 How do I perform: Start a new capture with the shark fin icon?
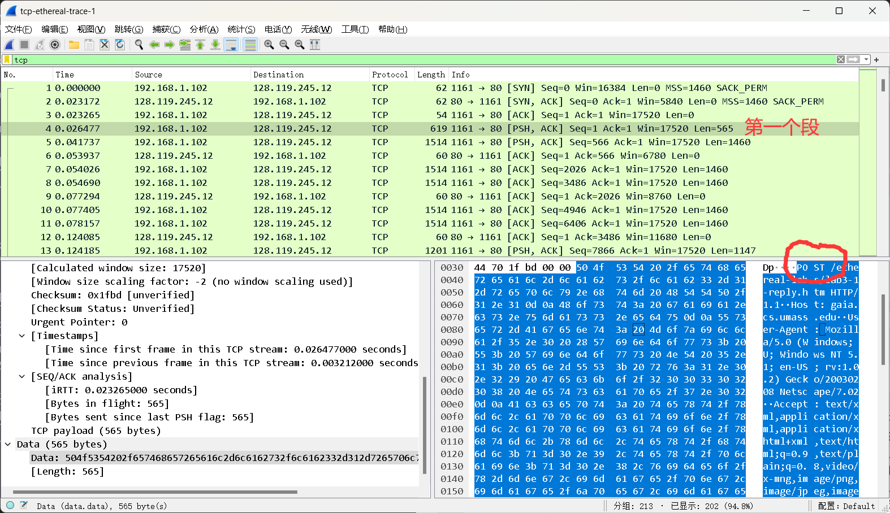[x=10, y=45]
